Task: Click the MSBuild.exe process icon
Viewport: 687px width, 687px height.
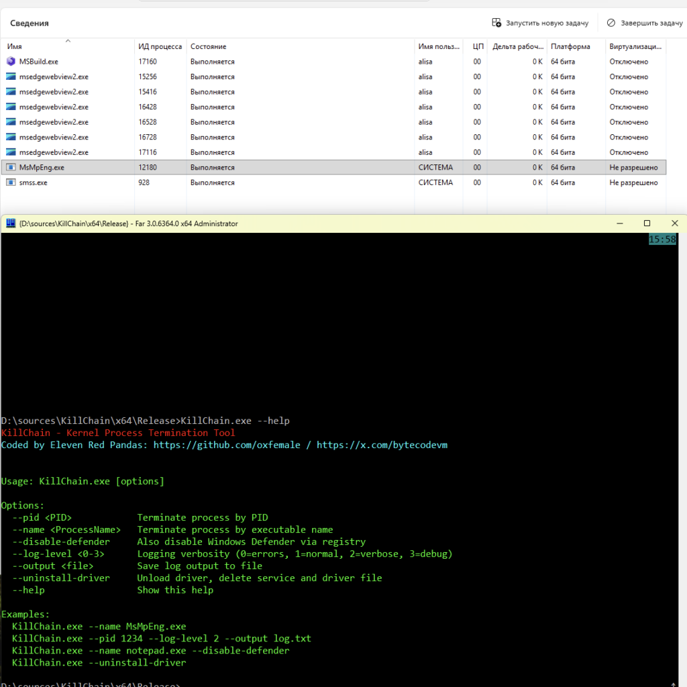Action: tap(11, 62)
